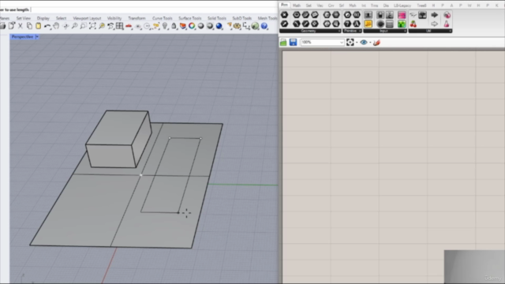Open the 100% canvas zoom combo box
This screenshot has height=284, width=505.
[x=323, y=42]
